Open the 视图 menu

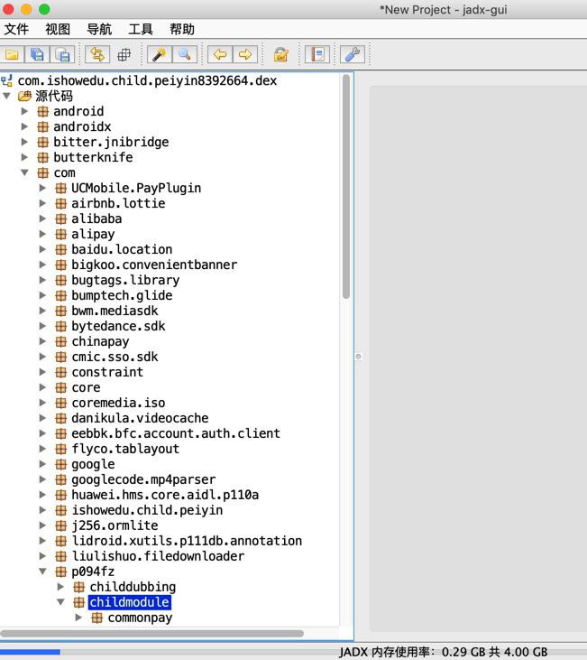tap(58, 29)
